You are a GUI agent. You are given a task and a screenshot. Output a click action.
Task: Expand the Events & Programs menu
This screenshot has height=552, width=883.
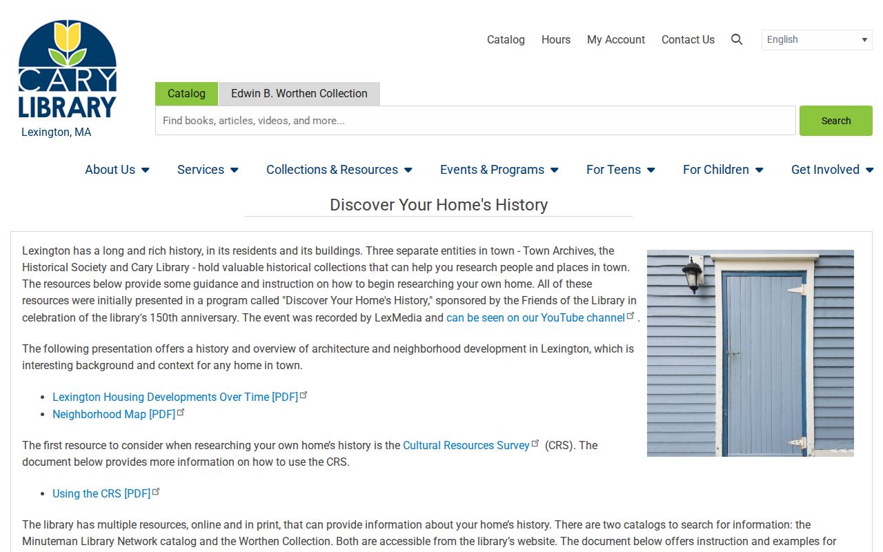pyautogui.click(x=499, y=170)
